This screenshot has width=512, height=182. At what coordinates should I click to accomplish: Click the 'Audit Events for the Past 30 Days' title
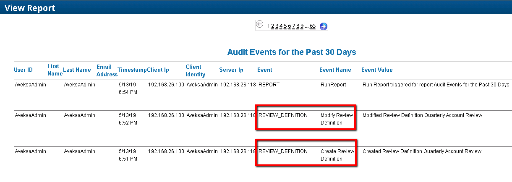(291, 52)
